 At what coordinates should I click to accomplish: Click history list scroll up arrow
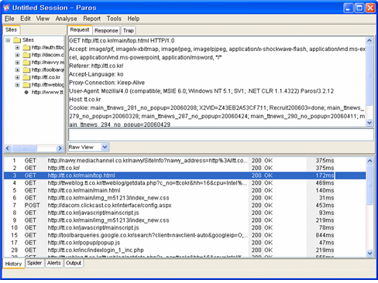(369, 161)
